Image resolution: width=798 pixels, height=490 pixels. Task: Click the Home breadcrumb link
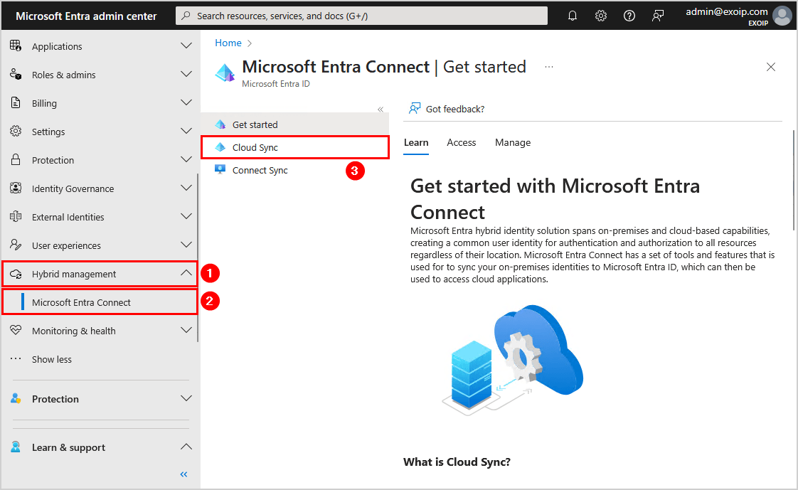click(228, 43)
